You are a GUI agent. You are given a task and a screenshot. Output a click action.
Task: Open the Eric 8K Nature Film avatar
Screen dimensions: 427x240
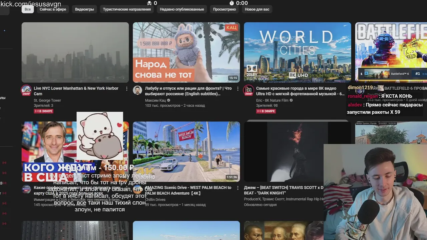pyautogui.click(x=249, y=90)
